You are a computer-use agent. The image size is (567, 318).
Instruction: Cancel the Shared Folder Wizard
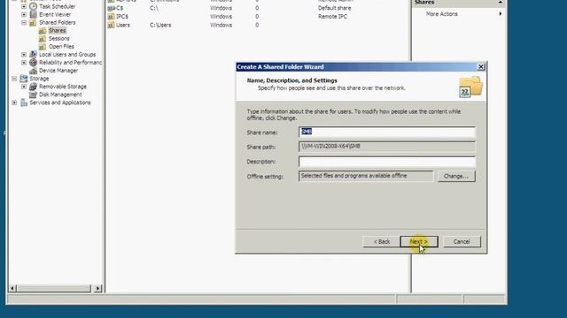(462, 241)
